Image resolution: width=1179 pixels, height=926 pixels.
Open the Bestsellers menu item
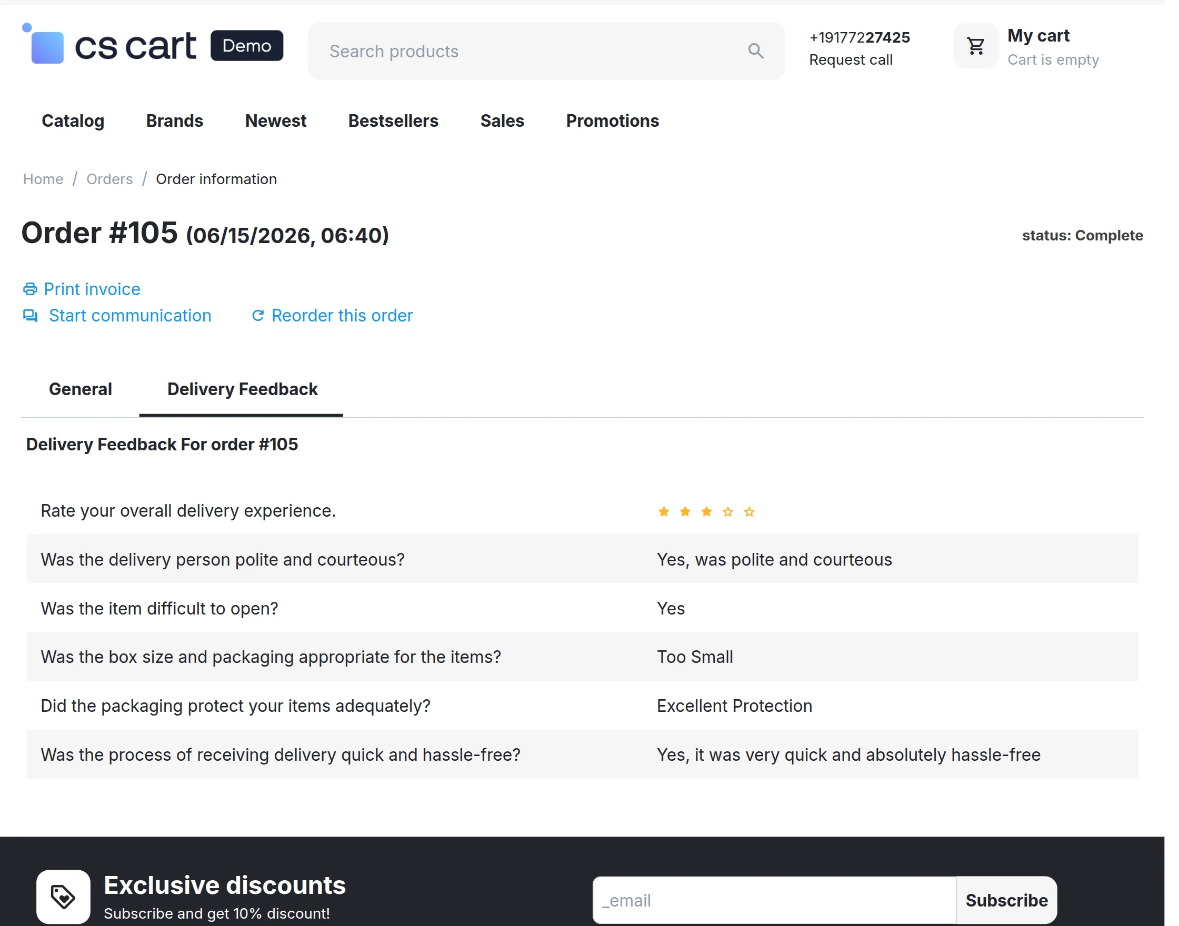pyautogui.click(x=393, y=121)
